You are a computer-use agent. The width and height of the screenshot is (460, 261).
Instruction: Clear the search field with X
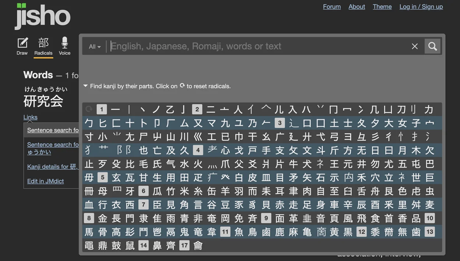tap(415, 46)
